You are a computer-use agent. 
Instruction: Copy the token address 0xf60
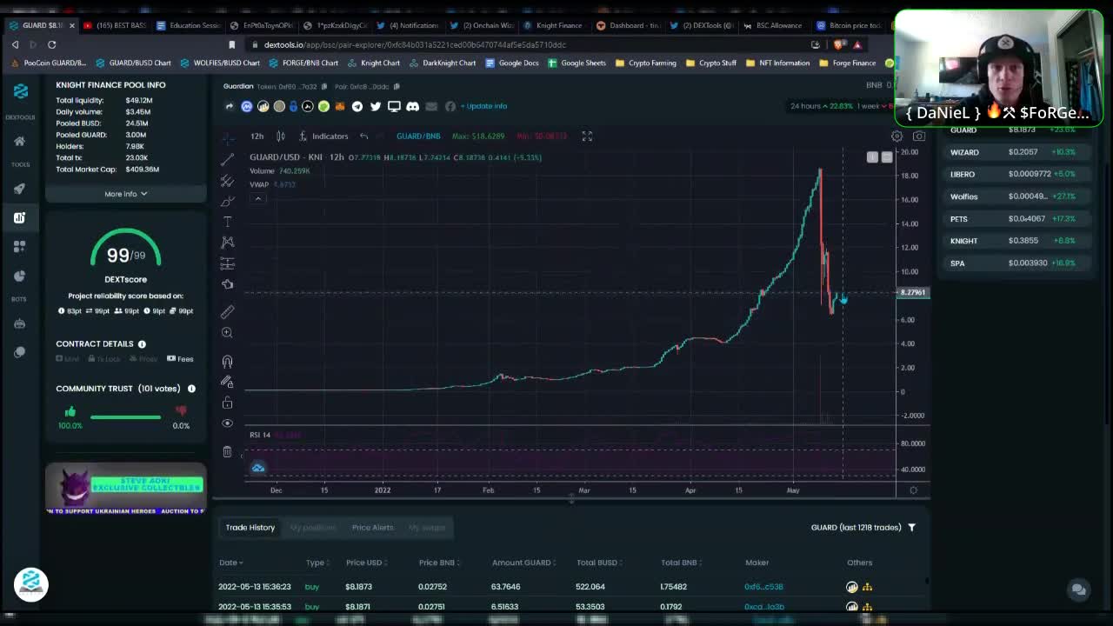pos(324,86)
